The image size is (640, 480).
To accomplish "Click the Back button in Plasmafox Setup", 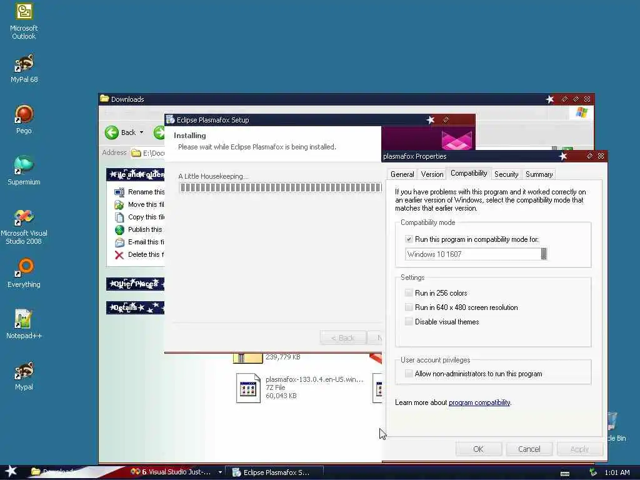I will pyautogui.click(x=343, y=337).
